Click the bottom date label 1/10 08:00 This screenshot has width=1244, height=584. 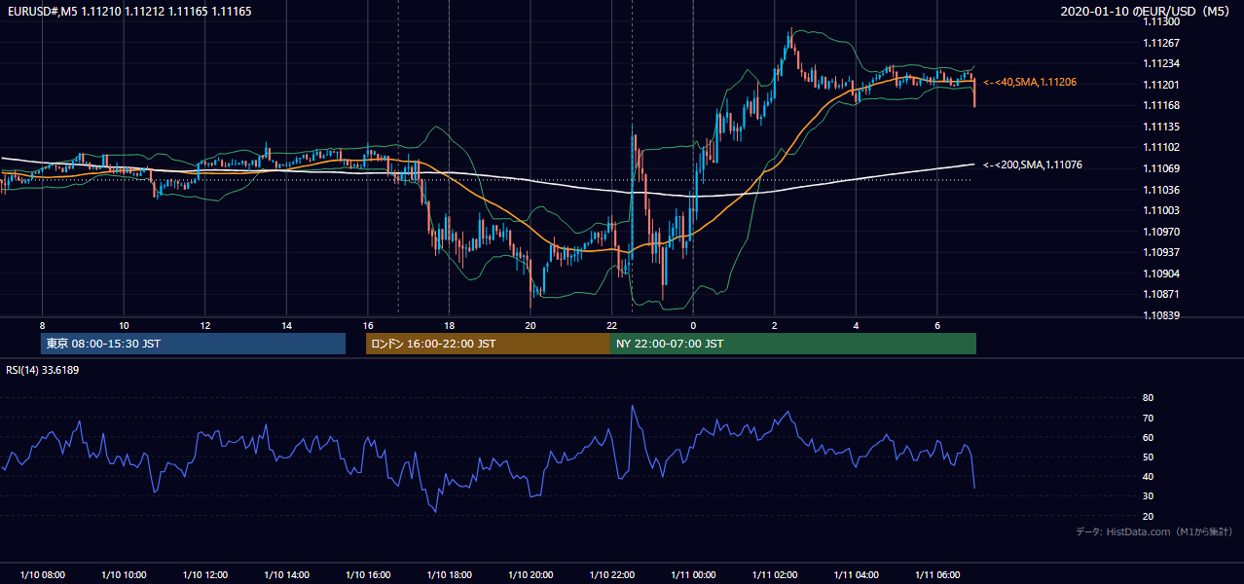42,575
